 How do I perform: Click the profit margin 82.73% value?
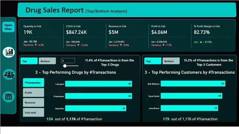202,32
